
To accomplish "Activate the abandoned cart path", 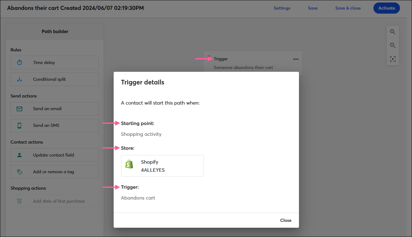I will coord(386,8).
